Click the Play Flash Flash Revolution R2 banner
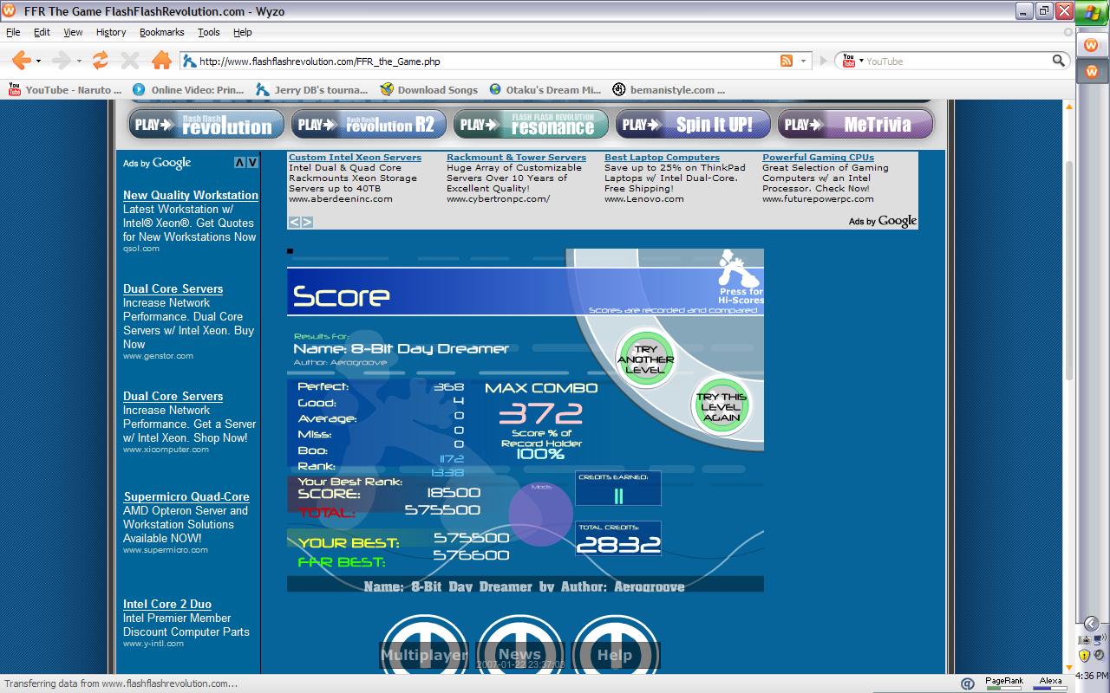 point(369,125)
